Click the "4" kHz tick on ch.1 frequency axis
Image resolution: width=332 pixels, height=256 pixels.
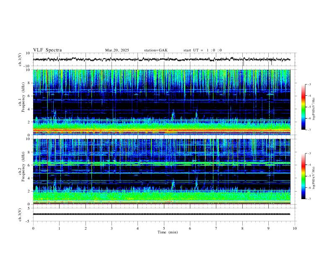click(30, 109)
